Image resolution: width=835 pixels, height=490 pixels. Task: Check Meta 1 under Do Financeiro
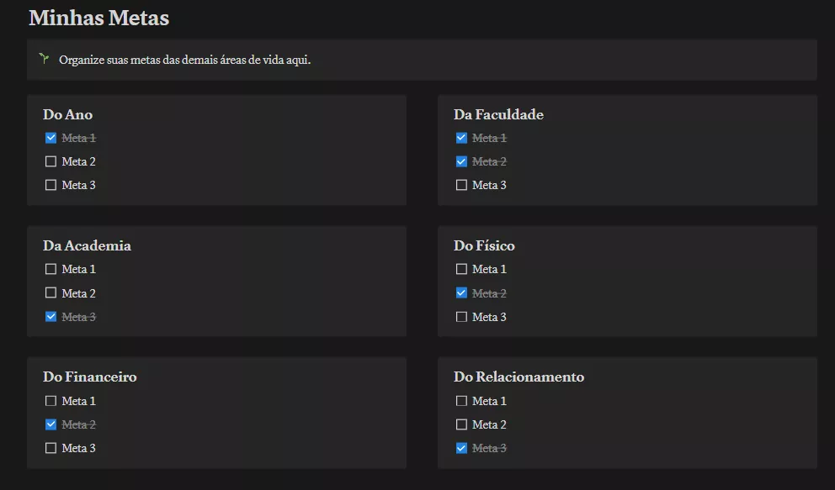pos(51,401)
